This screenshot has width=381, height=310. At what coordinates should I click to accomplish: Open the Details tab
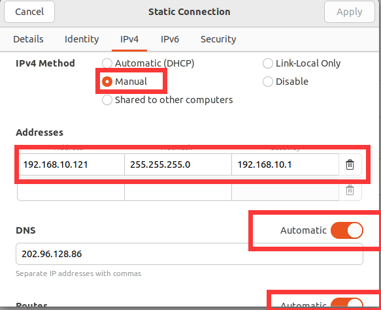pos(28,39)
